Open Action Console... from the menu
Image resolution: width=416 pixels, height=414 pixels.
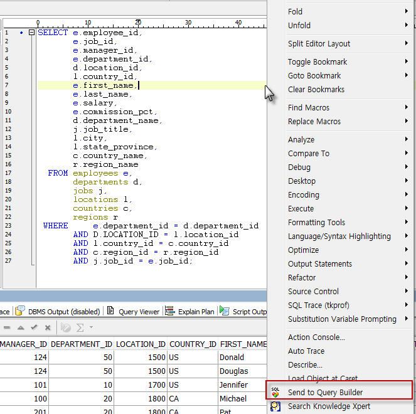pos(316,337)
